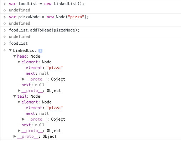Click the var foodList declaration line

click(47, 4)
